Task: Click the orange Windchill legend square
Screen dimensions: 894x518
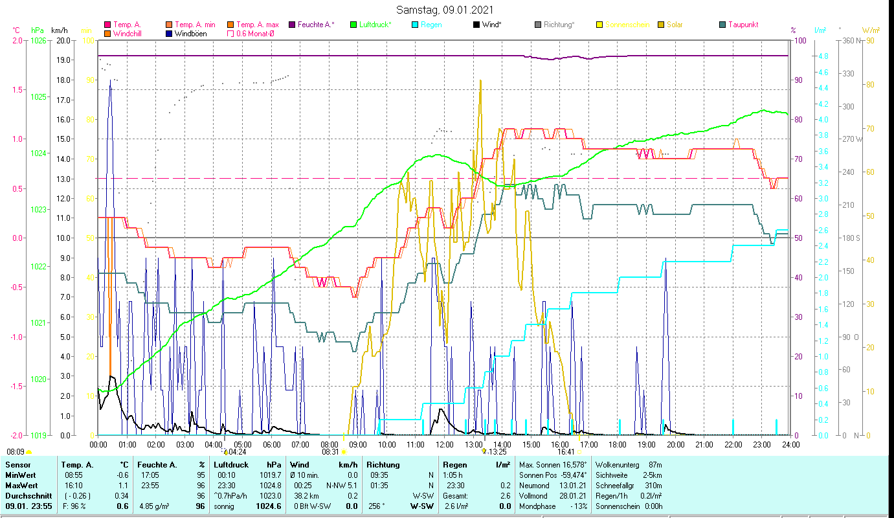Action: pos(107,33)
